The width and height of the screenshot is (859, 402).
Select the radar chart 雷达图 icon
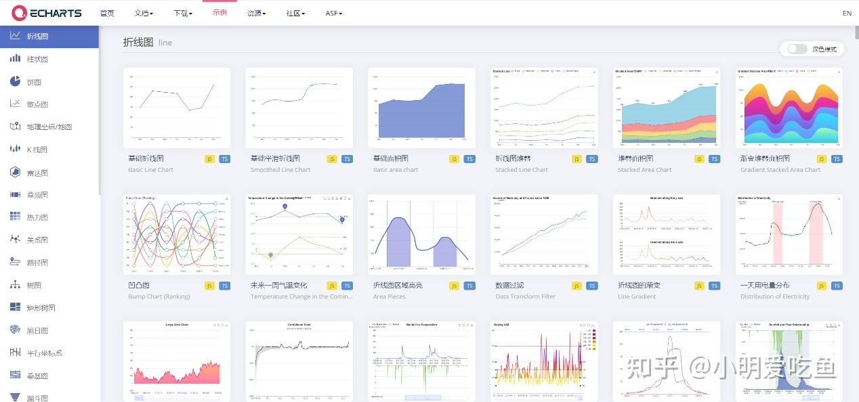click(15, 172)
